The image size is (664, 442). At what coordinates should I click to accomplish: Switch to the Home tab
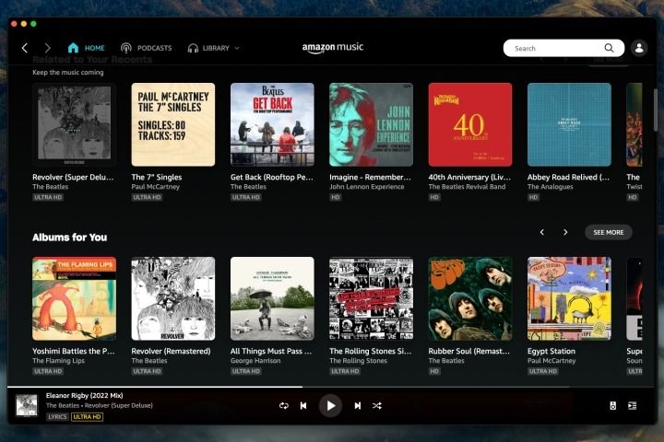point(86,48)
